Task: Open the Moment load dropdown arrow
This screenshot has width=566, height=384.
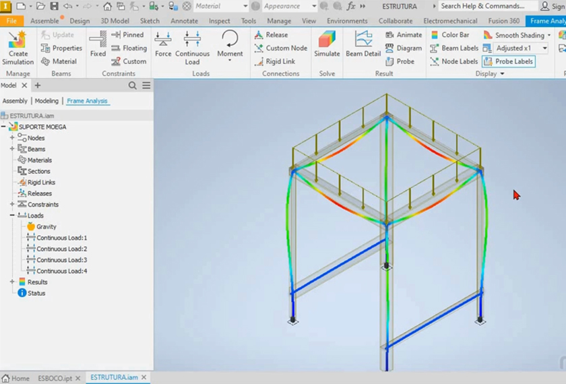Action: click(230, 61)
